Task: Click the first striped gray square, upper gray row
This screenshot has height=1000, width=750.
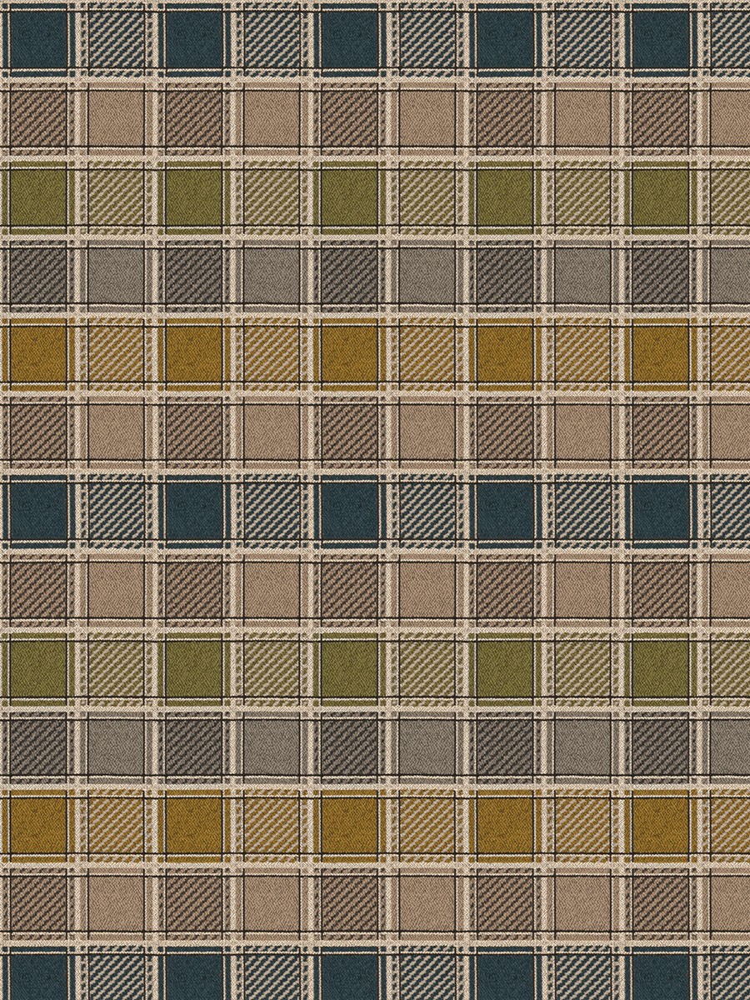Action: coord(37,275)
